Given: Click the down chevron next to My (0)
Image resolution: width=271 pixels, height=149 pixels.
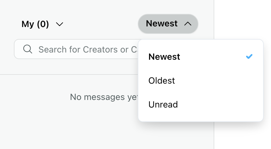Looking at the screenshot, I should click(60, 24).
